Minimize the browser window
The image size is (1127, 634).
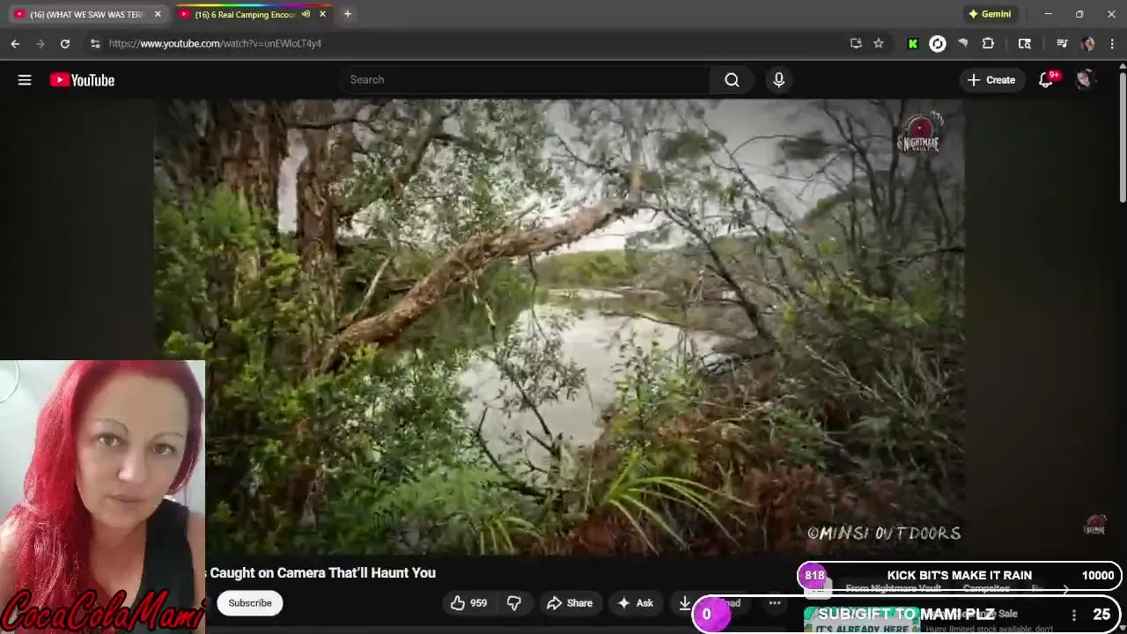pos(1048,14)
